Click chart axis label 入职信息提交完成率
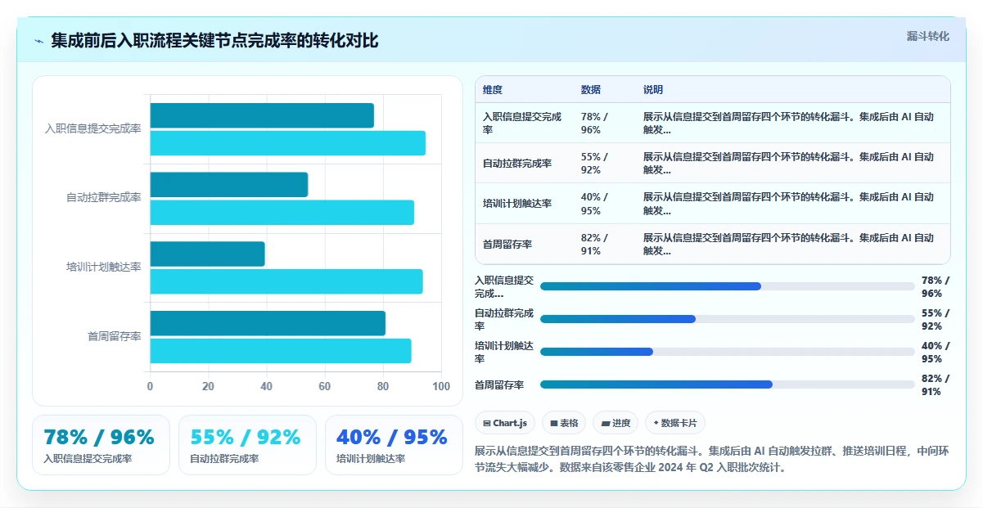The height and width of the screenshot is (508, 983). point(93,128)
